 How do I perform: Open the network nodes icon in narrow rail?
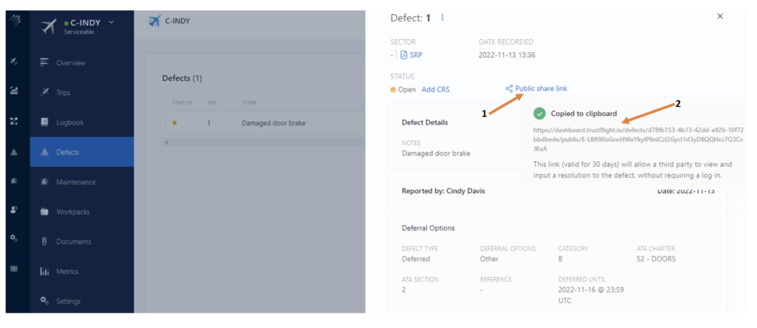pyautogui.click(x=14, y=121)
